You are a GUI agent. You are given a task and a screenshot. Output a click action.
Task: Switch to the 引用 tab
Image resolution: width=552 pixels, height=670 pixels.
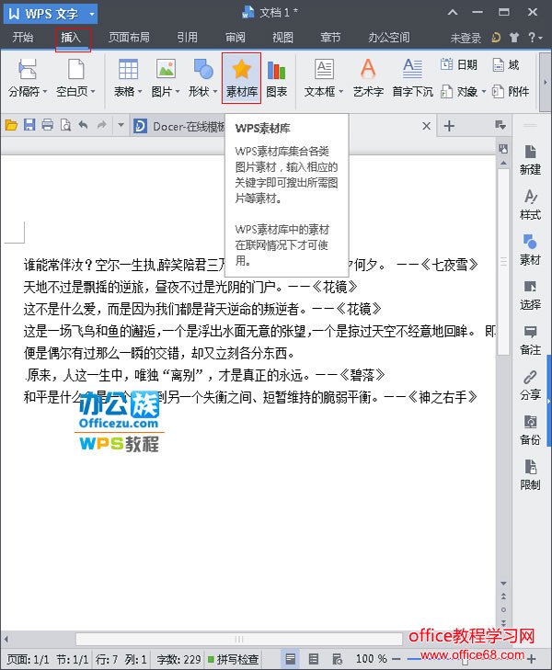click(x=187, y=38)
